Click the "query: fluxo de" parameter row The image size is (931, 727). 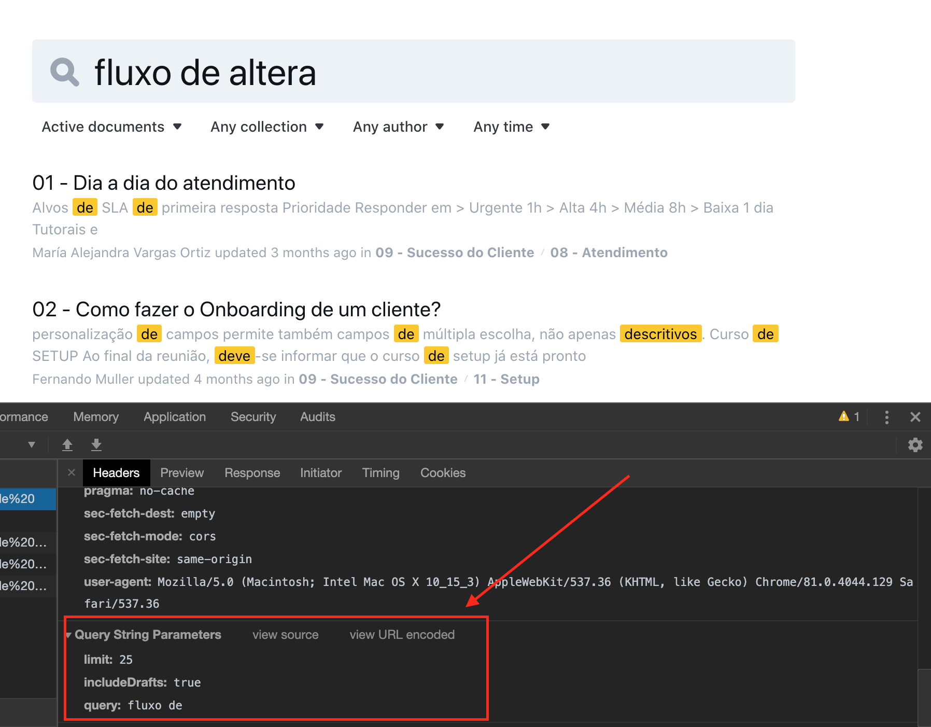click(x=133, y=705)
